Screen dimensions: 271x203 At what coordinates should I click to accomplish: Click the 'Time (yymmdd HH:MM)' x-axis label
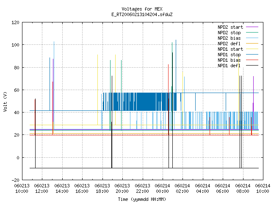point(142,199)
